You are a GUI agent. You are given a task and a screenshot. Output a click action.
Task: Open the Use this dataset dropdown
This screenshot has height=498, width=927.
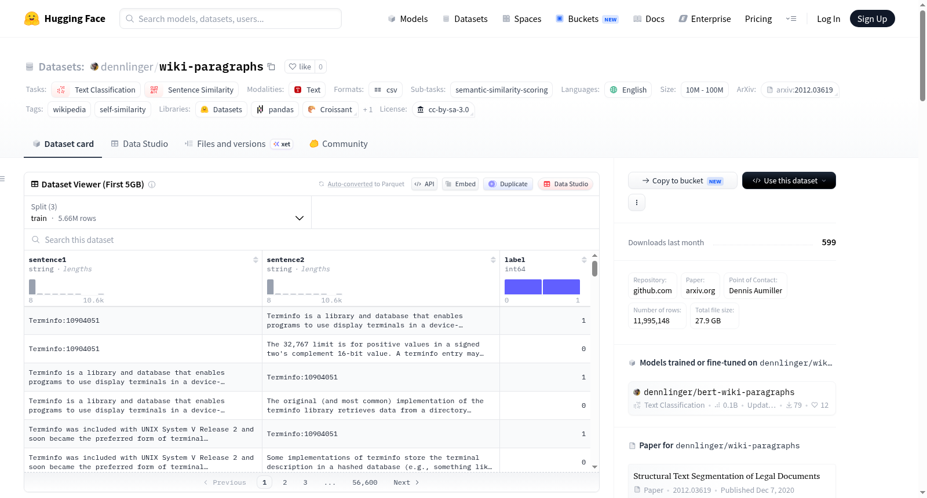pos(789,180)
